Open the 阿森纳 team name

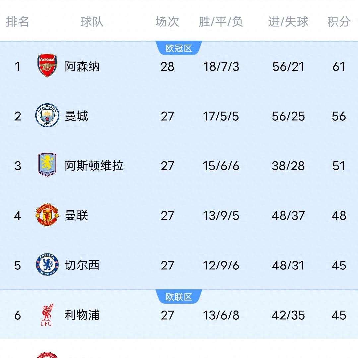82,66
